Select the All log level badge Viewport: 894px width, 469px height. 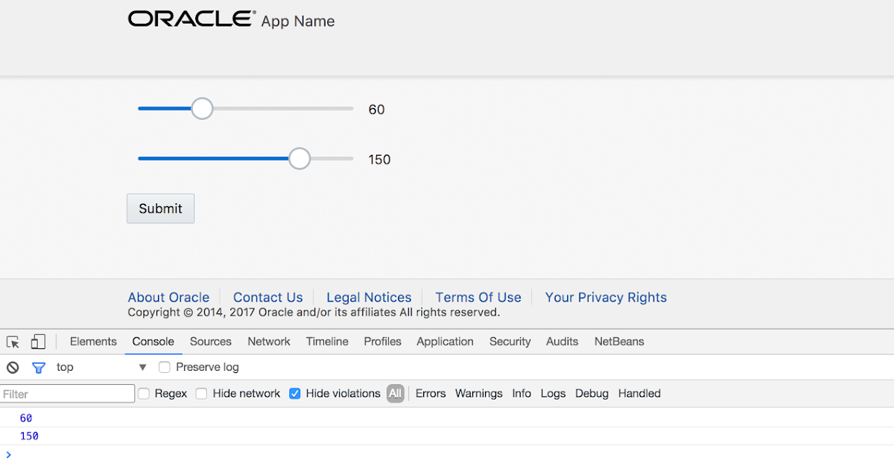click(396, 393)
